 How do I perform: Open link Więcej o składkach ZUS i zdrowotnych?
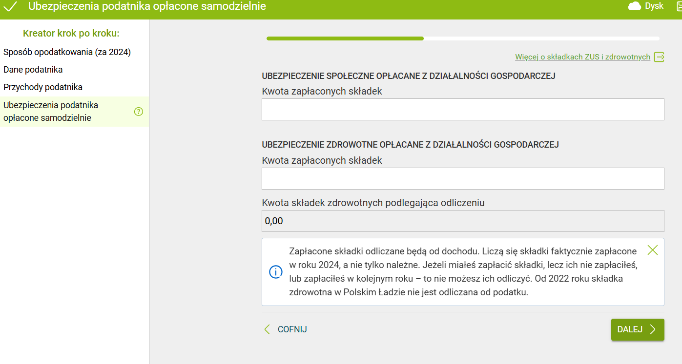[x=582, y=57]
